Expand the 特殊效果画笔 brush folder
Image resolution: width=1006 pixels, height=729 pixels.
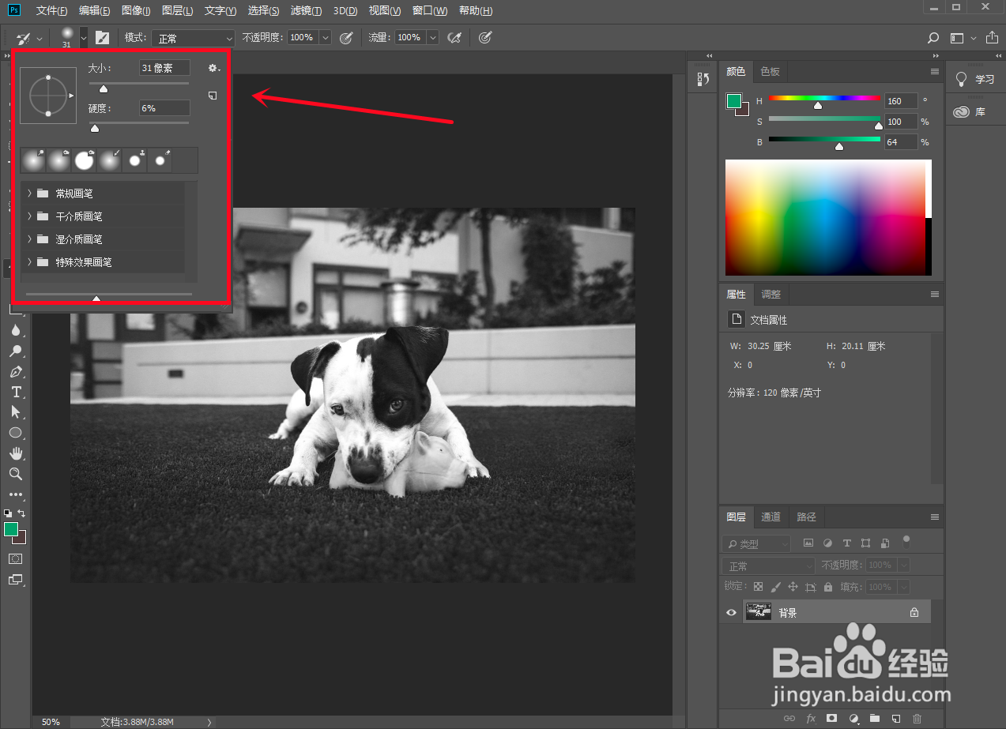point(29,262)
